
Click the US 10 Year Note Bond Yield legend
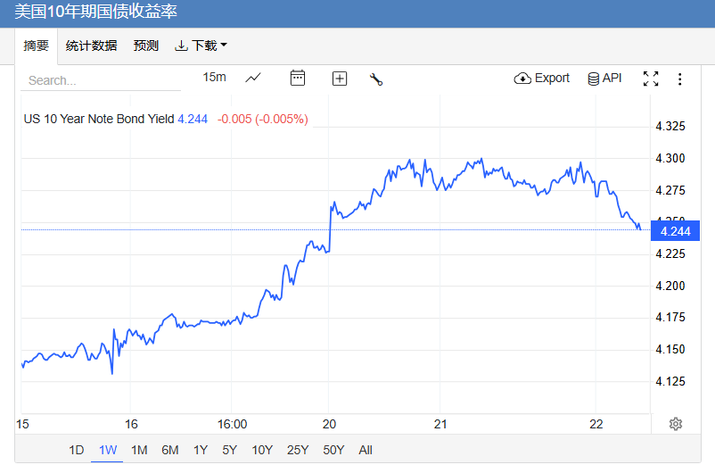(99, 120)
